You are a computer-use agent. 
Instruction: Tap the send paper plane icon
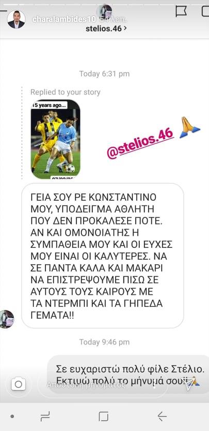point(190,385)
